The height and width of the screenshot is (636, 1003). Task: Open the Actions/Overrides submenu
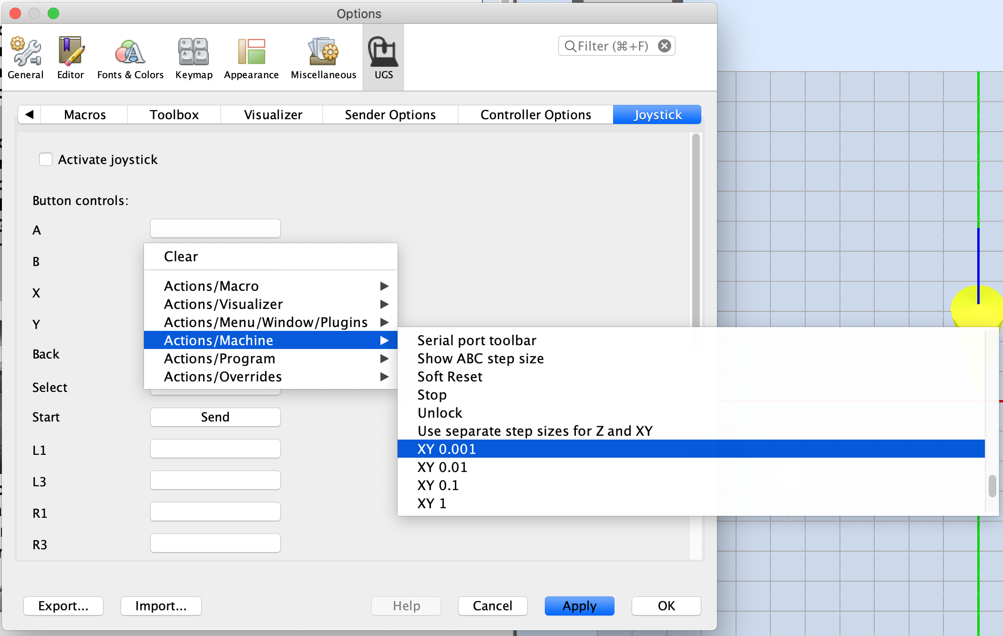coord(222,376)
